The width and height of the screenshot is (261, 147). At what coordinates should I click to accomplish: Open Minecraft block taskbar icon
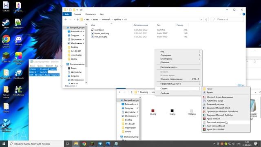(92, 144)
